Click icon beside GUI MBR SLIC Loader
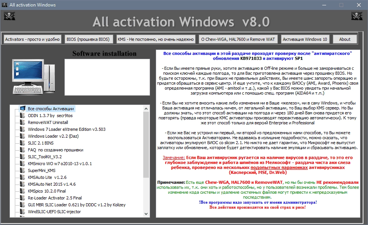 point(22,205)
